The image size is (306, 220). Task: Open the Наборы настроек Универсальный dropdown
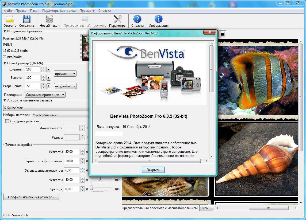[x=60, y=115]
